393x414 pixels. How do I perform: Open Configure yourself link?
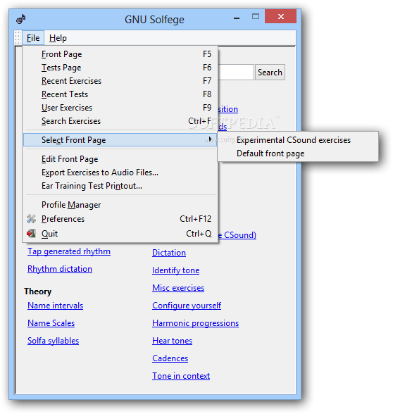(187, 306)
